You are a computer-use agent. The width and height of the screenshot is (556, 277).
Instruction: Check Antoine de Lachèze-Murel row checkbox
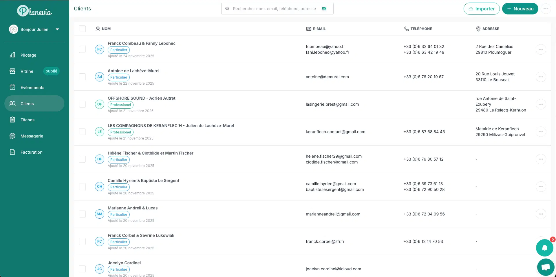coord(82,77)
